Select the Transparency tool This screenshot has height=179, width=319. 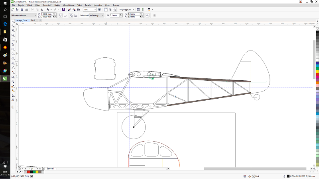(13, 82)
